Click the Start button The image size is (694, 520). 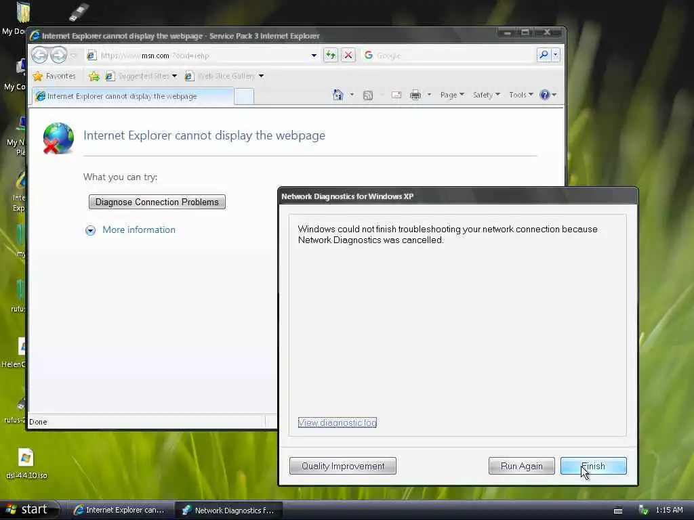pyautogui.click(x=29, y=510)
